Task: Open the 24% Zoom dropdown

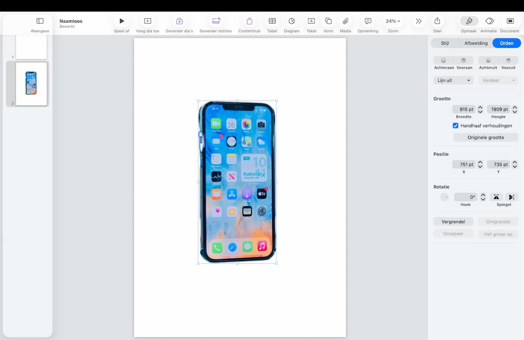Action: point(393,21)
